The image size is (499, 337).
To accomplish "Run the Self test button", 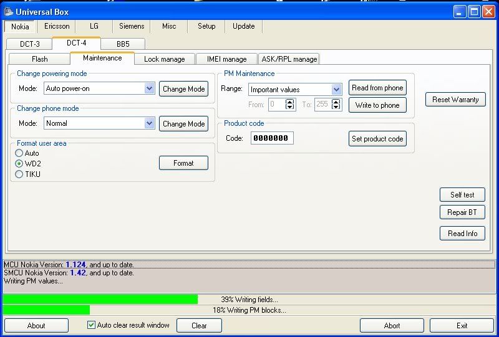I will (x=462, y=194).
